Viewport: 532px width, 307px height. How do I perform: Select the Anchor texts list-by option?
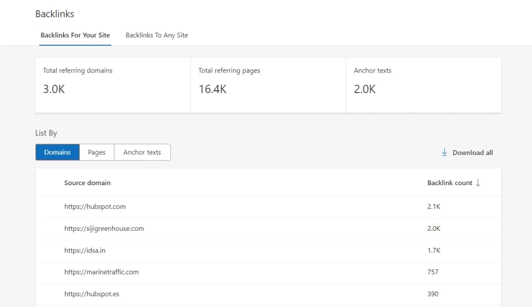click(142, 152)
